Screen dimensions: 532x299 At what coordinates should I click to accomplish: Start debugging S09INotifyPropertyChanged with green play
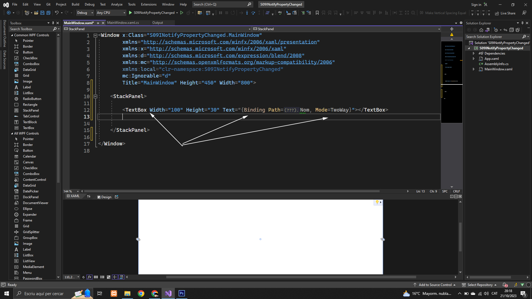point(131,13)
